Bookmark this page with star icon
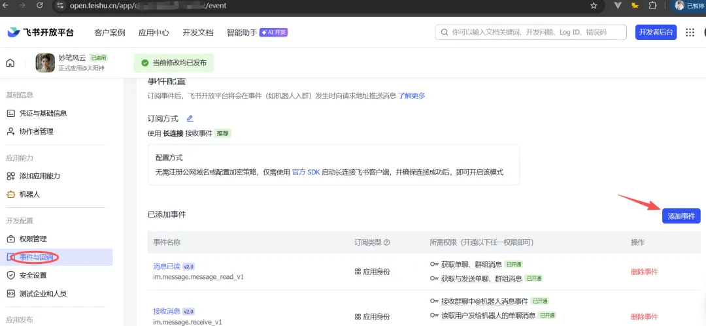 [594, 6]
